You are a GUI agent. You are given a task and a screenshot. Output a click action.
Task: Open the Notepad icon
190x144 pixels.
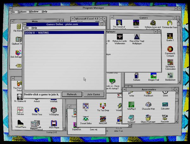[x=131, y=118]
